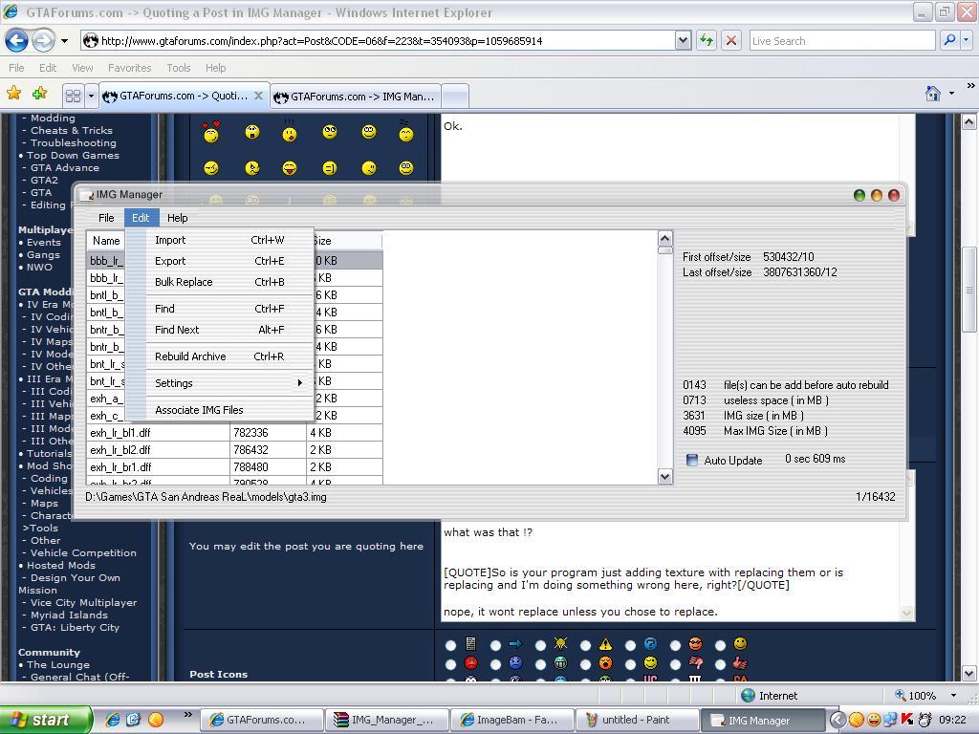Select the exh_lr_bl1.dff file row
The height and width of the screenshot is (734, 979).
(x=234, y=433)
